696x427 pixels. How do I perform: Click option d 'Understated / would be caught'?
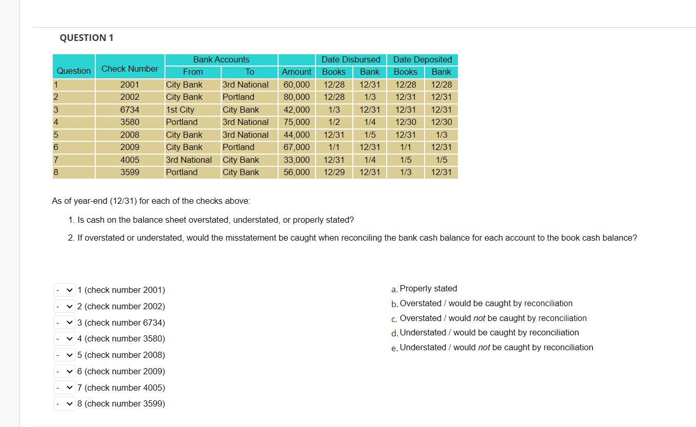click(484, 333)
